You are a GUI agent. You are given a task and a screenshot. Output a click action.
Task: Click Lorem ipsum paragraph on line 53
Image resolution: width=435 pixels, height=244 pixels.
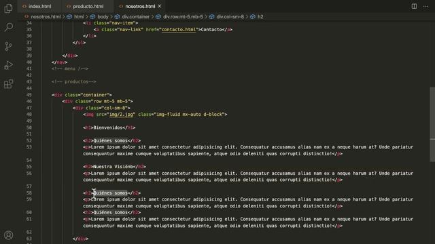[248, 150]
